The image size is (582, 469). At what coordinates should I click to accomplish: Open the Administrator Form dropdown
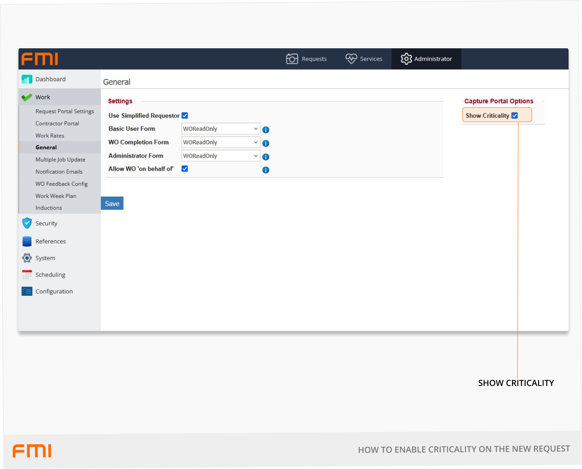[x=221, y=156]
